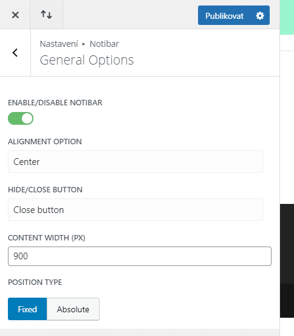Open the Alignment Option dropdown showing Center
294x336 pixels.
click(x=135, y=161)
